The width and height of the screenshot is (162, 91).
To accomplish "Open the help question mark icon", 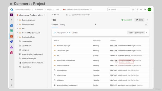I will pos(141,10).
